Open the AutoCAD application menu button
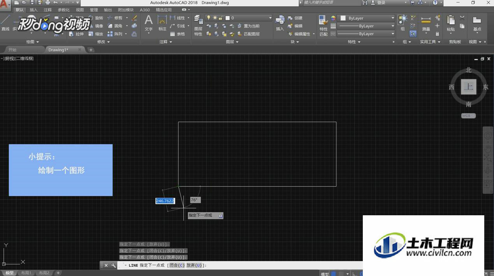This screenshot has height=276, width=494. (5, 5)
